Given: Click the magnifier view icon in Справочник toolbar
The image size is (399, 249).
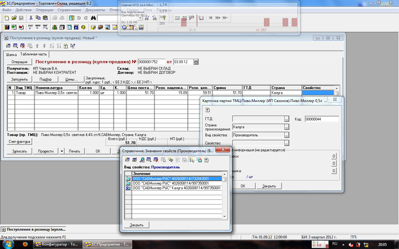Looking at the screenshot, I should tap(142, 160).
